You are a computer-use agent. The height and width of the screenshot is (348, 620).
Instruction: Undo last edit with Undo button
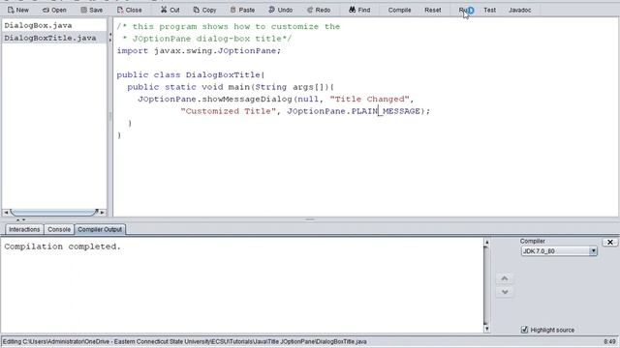pyautogui.click(x=280, y=10)
